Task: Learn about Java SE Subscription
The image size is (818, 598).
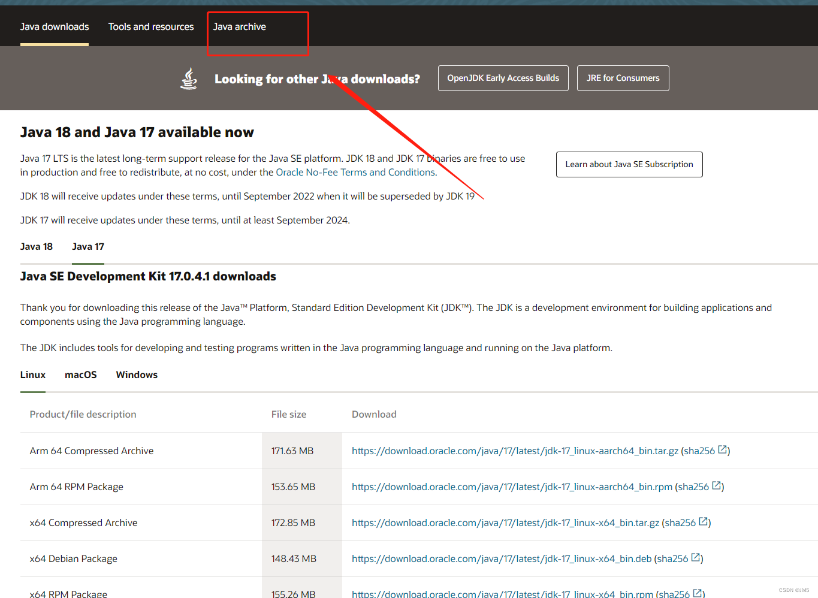Action: 629,164
